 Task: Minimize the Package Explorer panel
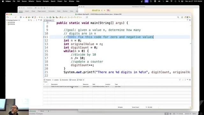[x=39, y=20]
